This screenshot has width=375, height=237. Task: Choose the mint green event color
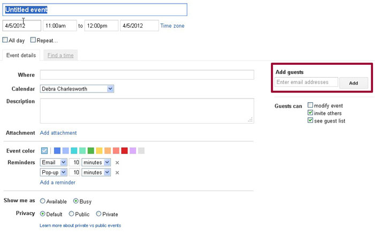point(82,151)
